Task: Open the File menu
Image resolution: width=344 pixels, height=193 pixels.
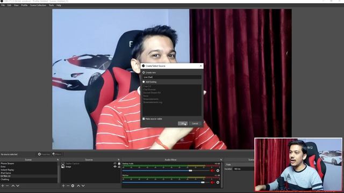Action: coord(3,5)
